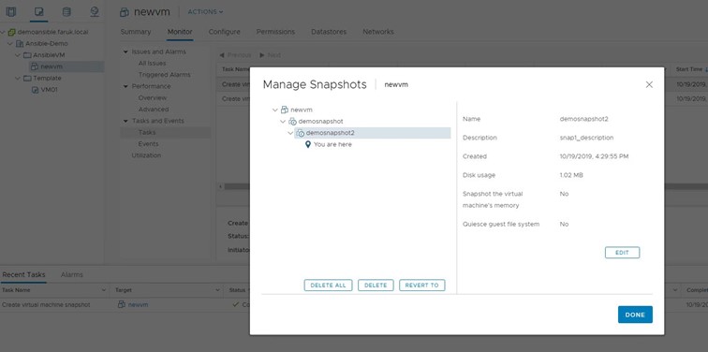Click the VM icon beside newvm in sidebar

click(35, 66)
